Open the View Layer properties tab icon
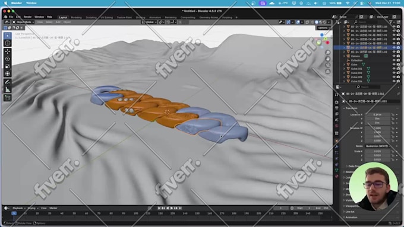This screenshot has height=227, width=404. (x=336, y=114)
